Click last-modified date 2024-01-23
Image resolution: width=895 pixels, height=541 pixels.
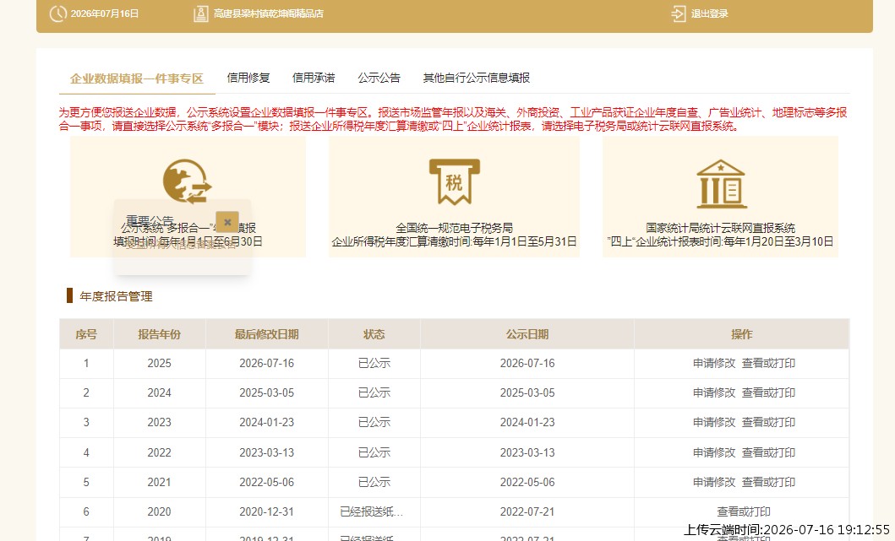click(266, 423)
